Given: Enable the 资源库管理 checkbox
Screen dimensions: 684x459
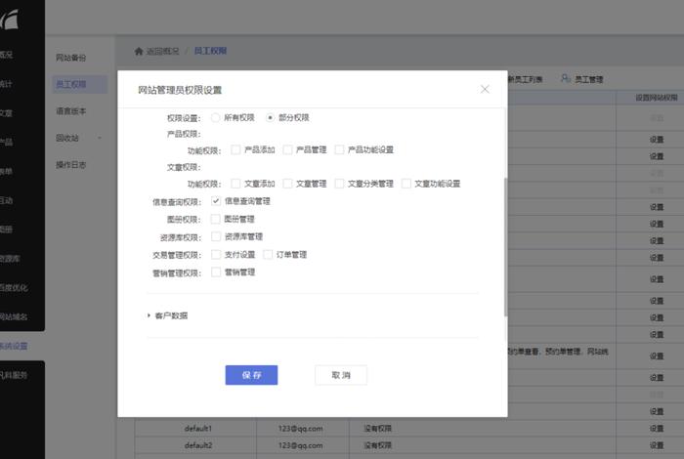Looking at the screenshot, I should pos(216,236).
